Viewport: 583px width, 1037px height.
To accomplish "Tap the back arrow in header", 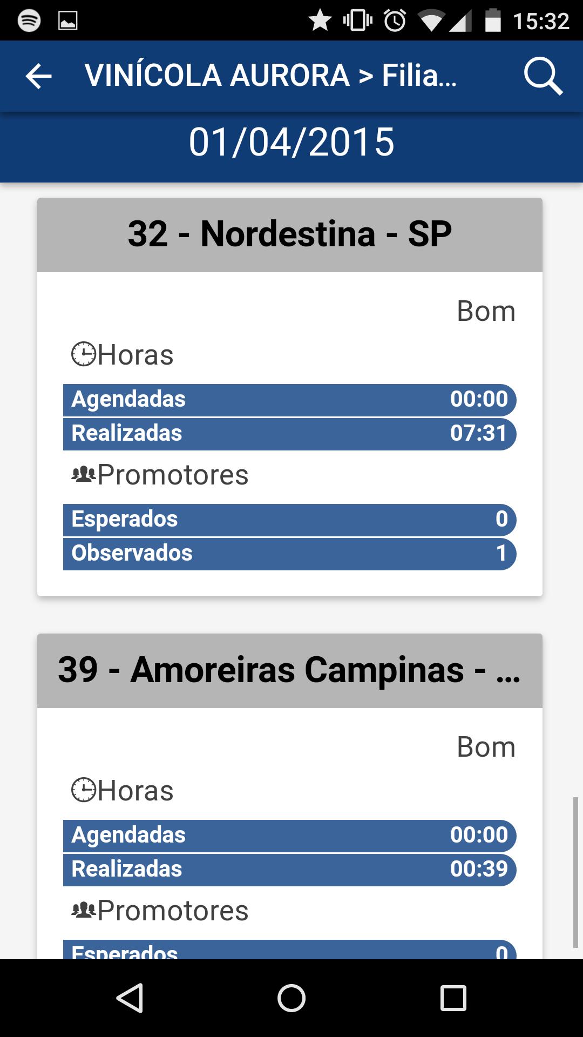I will (39, 76).
